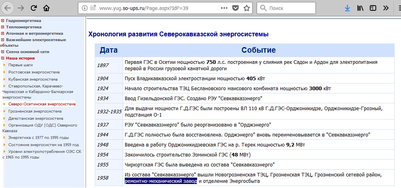Expand the Теплоэнергетика plus box
Image resolution: width=401 pixels, height=188 pixels.
point(3,27)
